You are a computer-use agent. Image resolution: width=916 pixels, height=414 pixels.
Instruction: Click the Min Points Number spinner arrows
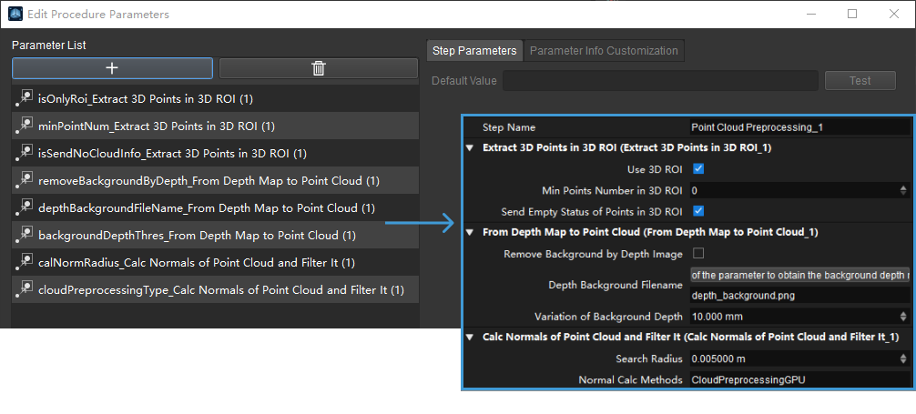(x=903, y=190)
